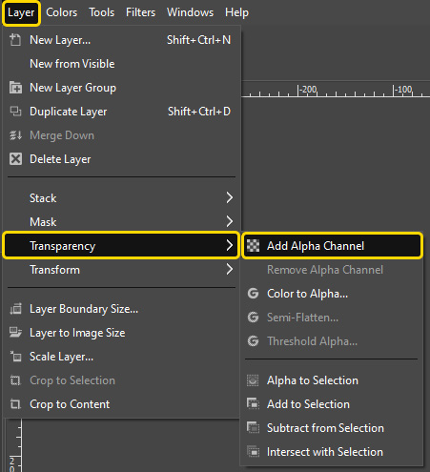Select Layer to Image Size
Image resolution: width=430 pixels, height=472 pixels.
click(77, 333)
